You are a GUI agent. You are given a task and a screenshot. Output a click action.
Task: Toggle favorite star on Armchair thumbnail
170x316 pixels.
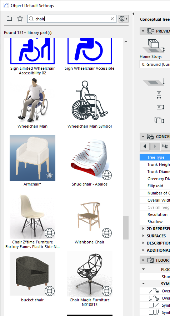[50, 175]
